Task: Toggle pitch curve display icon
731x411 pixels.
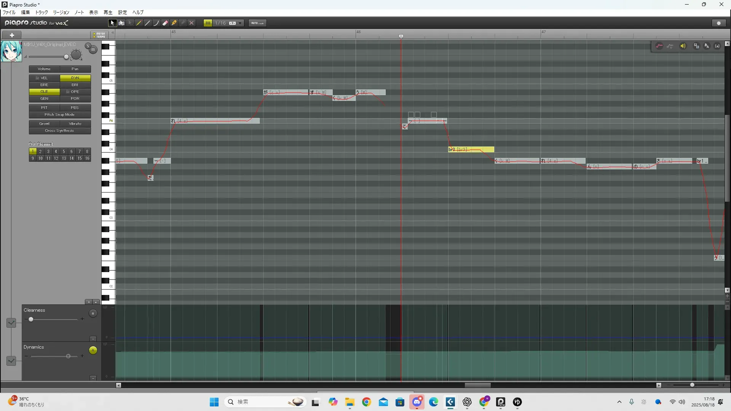Action: pyautogui.click(x=659, y=46)
